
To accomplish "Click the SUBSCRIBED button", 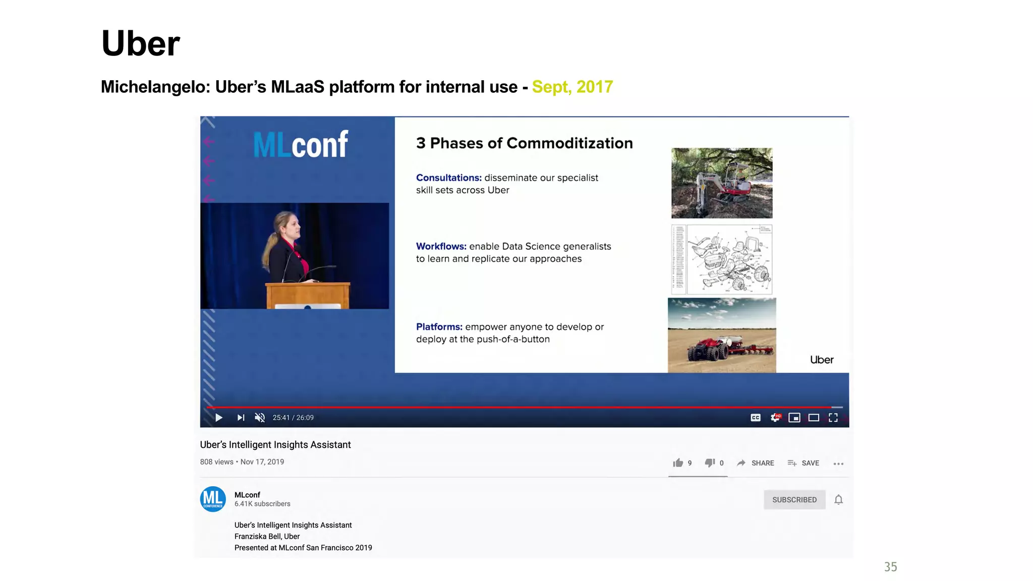I will point(794,500).
